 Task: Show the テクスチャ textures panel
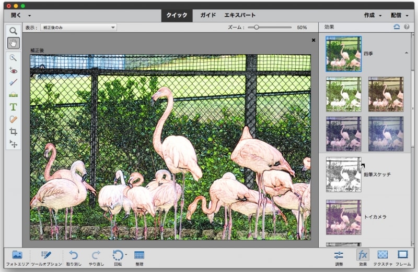(x=382, y=255)
